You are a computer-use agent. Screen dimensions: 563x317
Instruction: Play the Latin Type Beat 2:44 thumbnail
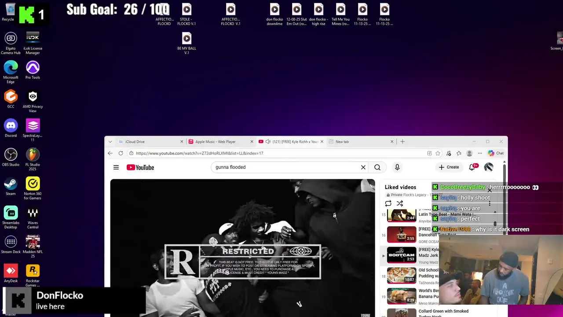[x=402, y=215]
